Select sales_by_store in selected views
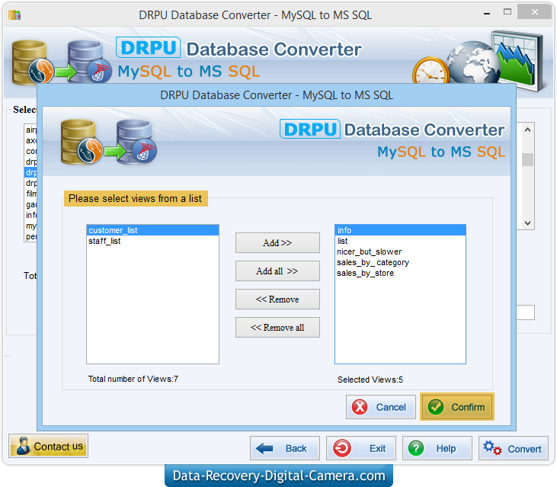This screenshot has height=487, width=557. click(x=400, y=273)
